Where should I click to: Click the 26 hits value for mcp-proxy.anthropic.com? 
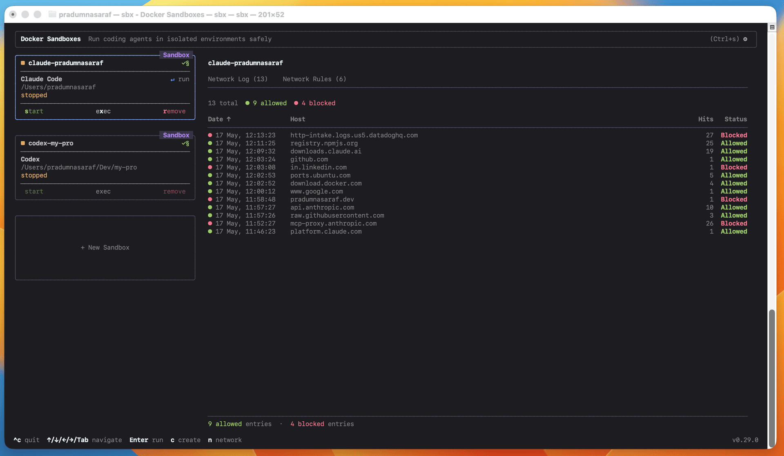[x=710, y=223]
